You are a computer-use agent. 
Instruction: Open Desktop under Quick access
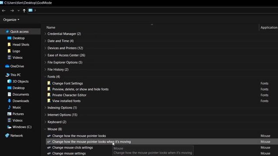pos(18,38)
